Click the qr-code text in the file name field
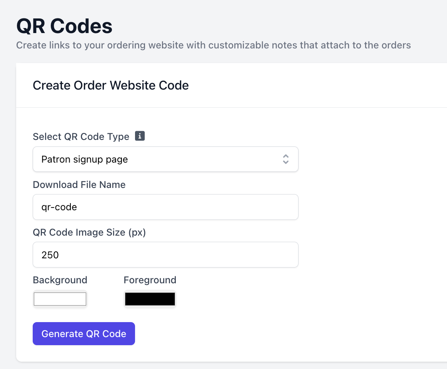 tap(59, 207)
